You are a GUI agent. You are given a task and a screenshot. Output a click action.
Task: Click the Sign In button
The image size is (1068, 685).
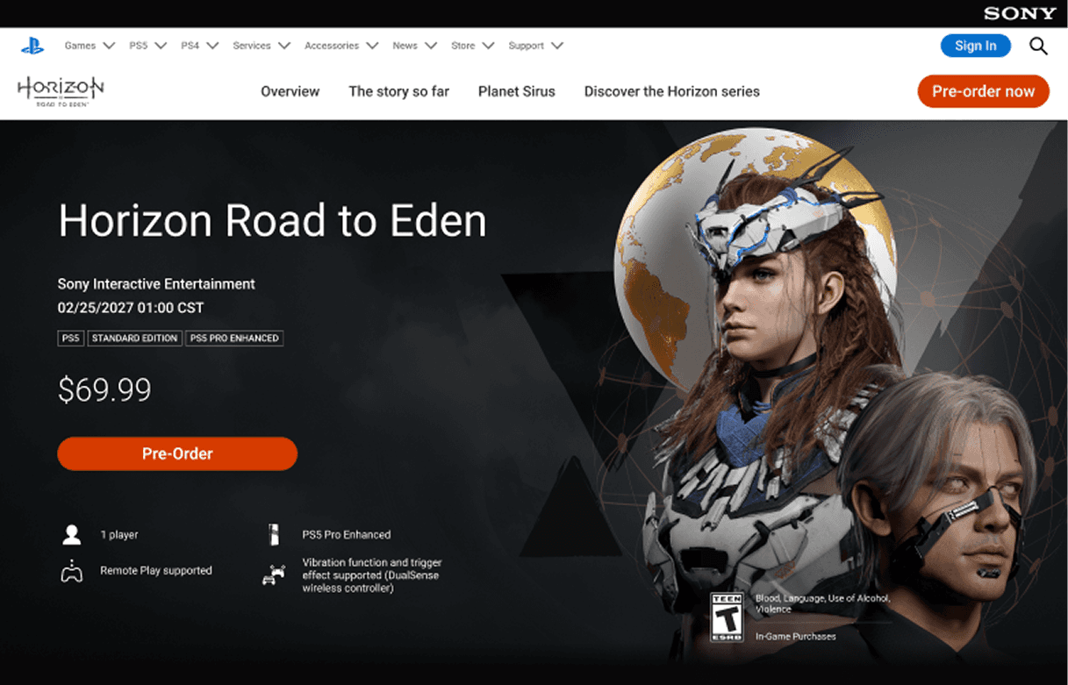tap(976, 46)
